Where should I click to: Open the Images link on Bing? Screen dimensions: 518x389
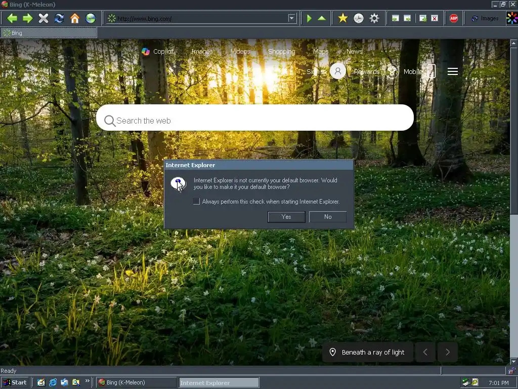point(202,52)
